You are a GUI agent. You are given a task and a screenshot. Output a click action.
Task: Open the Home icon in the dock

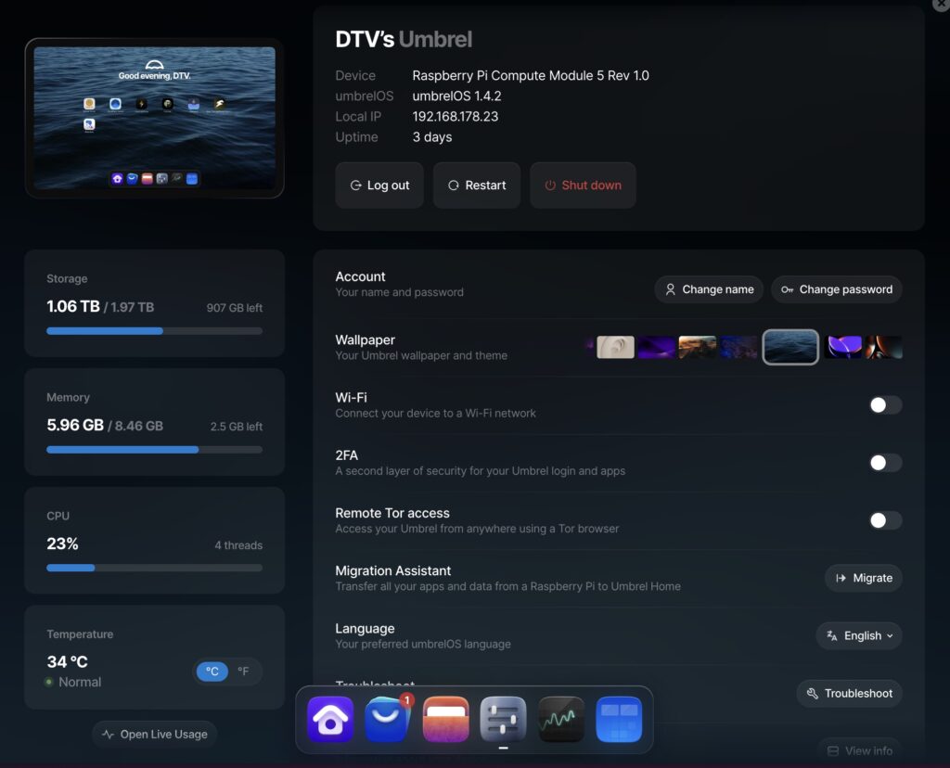[x=331, y=720]
